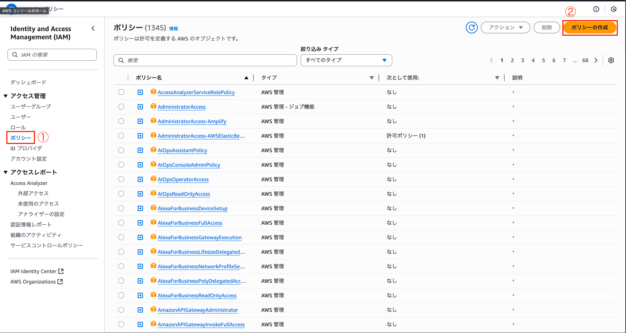This screenshot has height=333, width=626.
Task: Open 外部アクセス under Access Analyzer
Action: coord(33,193)
